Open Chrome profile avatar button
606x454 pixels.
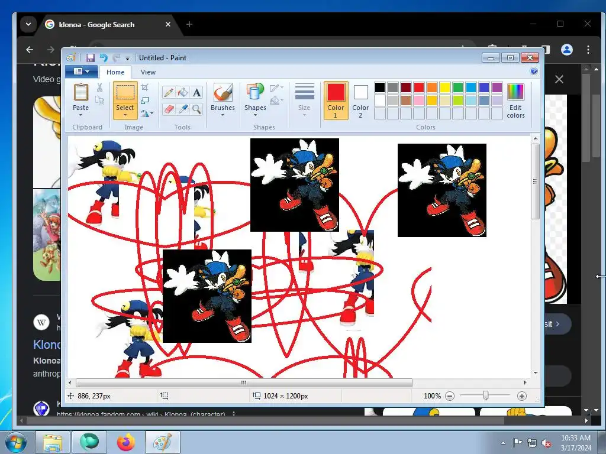click(x=567, y=50)
